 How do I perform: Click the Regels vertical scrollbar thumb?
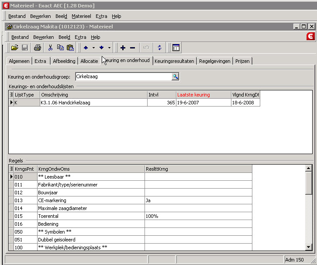[309, 183]
